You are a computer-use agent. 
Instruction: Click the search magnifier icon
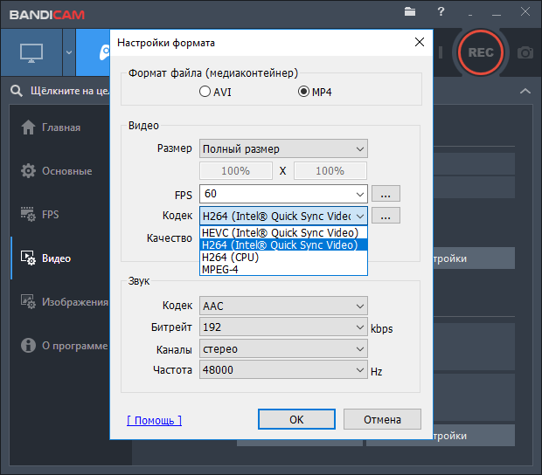coord(17,91)
